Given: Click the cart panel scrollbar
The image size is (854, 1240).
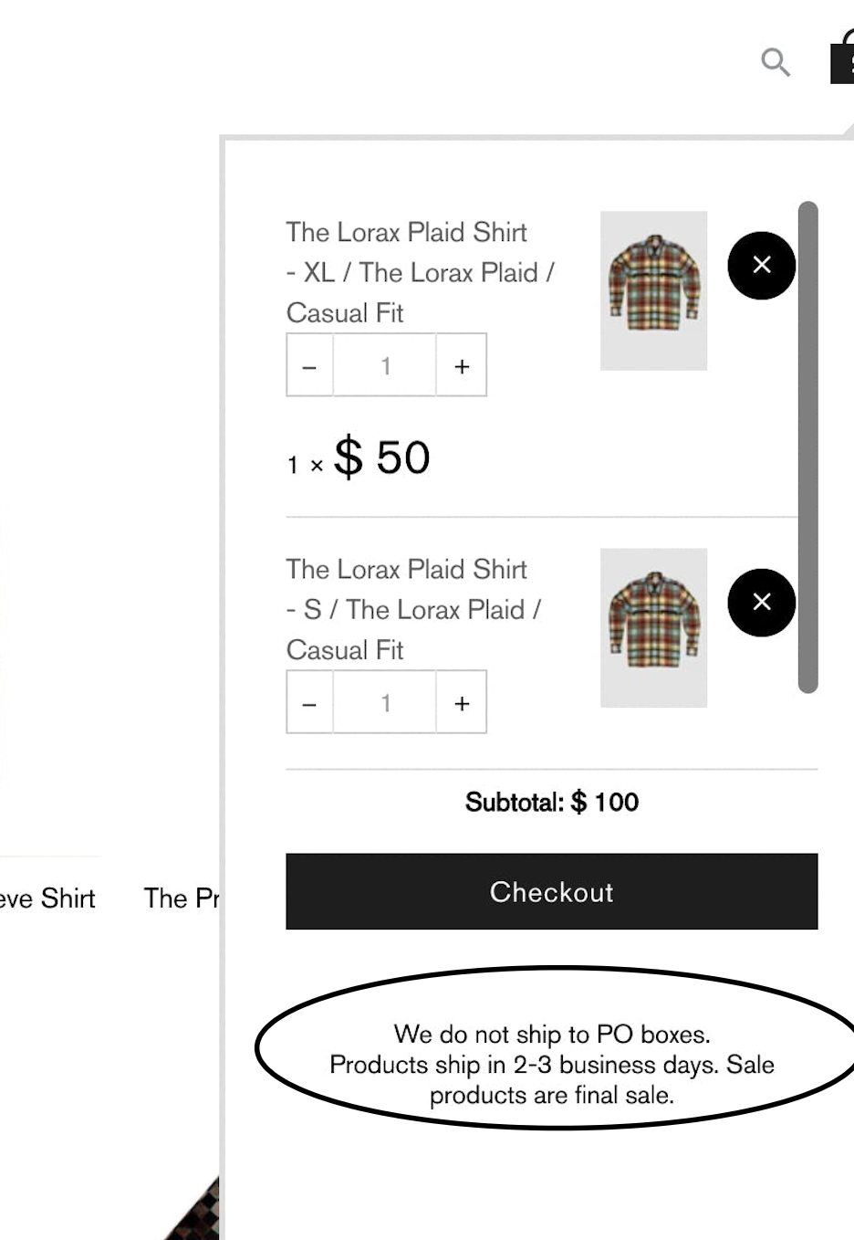Looking at the screenshot, I should point(807,447).
